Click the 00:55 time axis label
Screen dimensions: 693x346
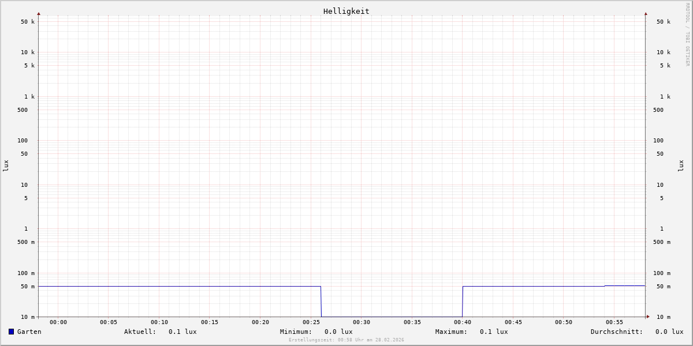tap(614, 322)
